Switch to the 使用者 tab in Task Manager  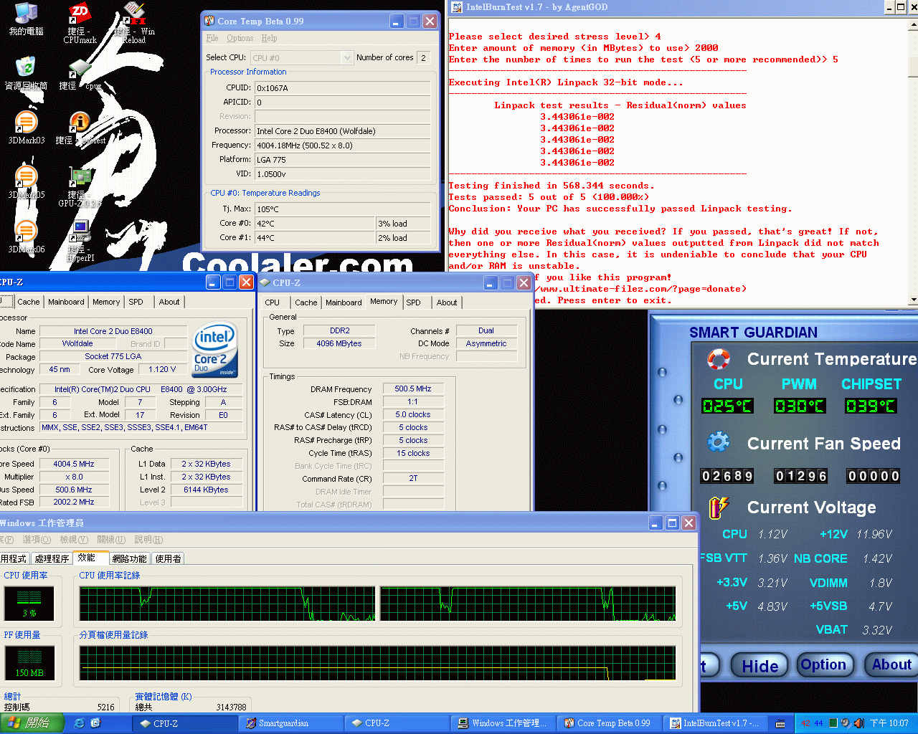pos(169,558)
